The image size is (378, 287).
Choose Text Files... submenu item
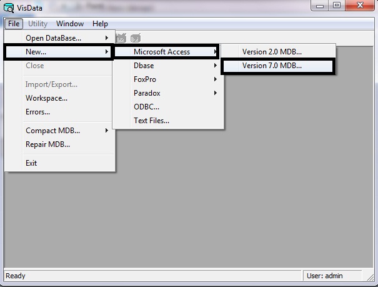point(168,121)
